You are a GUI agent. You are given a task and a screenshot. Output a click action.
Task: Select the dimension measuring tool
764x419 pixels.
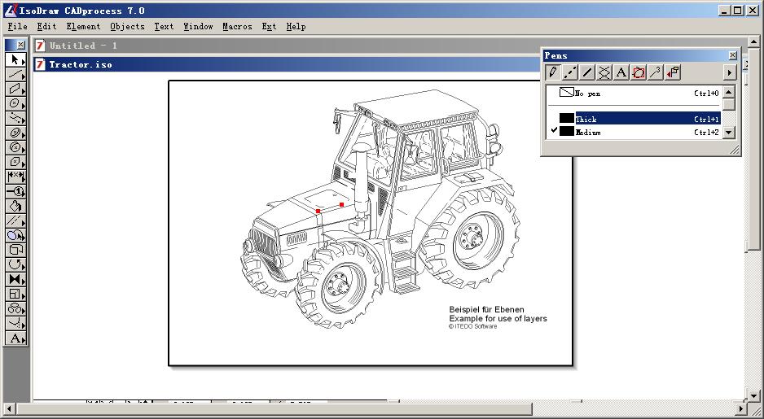point(15,177)
